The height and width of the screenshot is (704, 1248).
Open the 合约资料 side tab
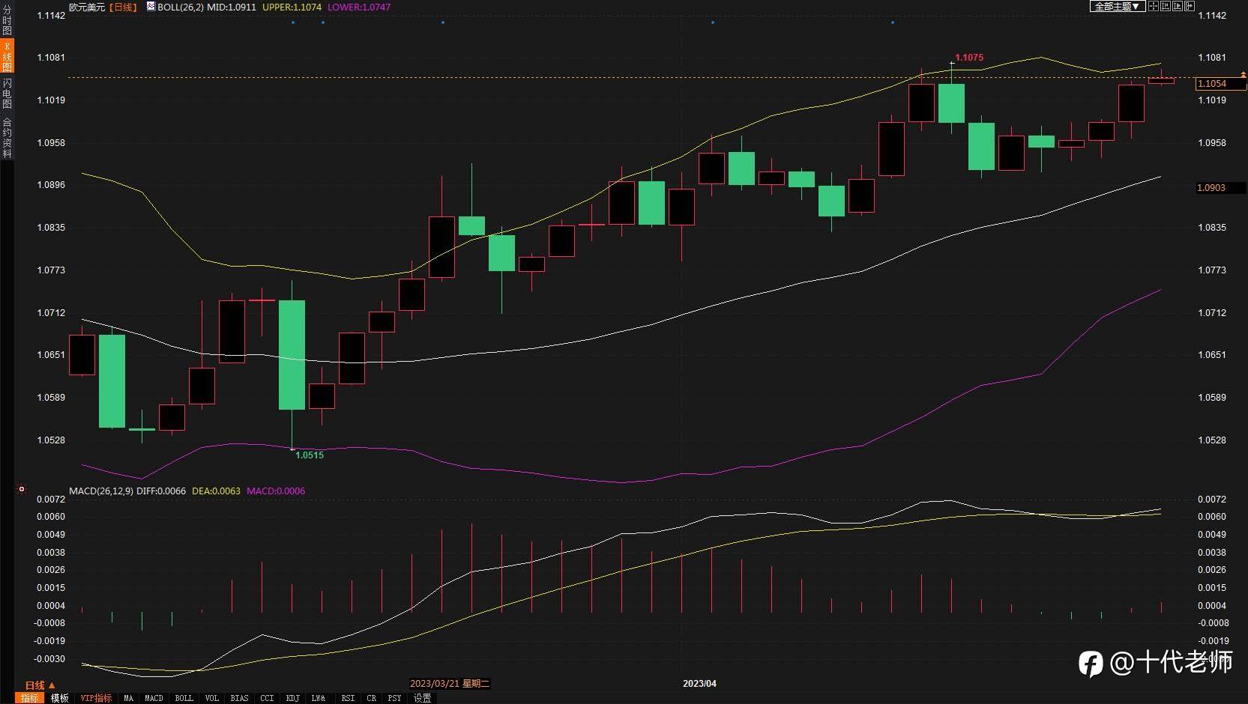pyautogui.click(x=7, y=137)
